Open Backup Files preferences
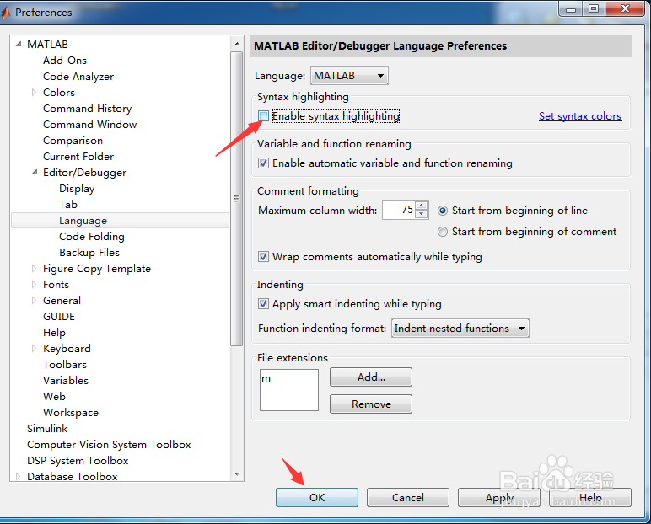651x524 pixels. (x=89, y=253)
